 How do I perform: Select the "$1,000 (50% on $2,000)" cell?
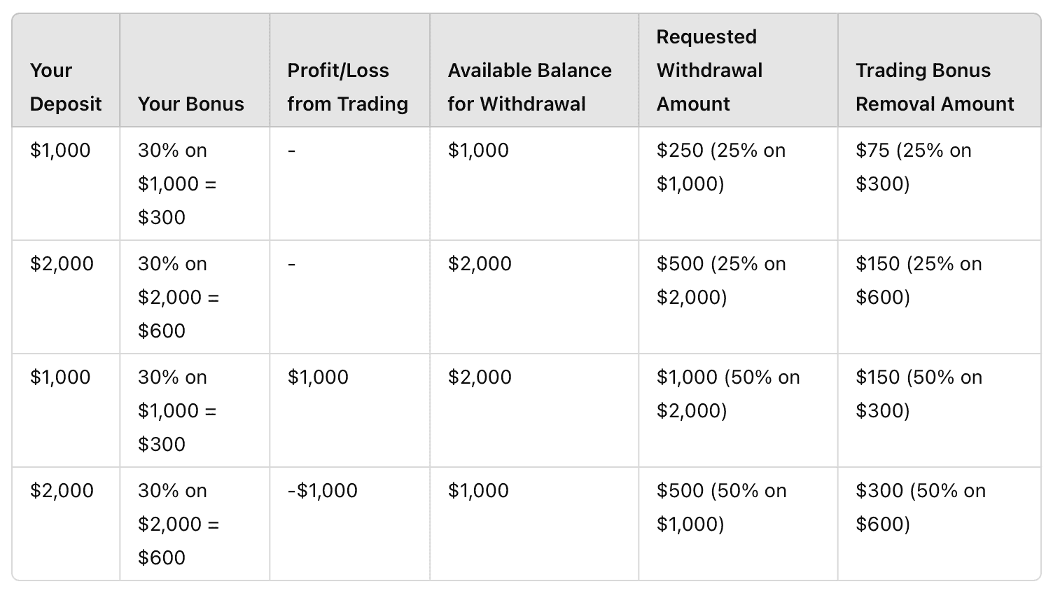point(727,394)
